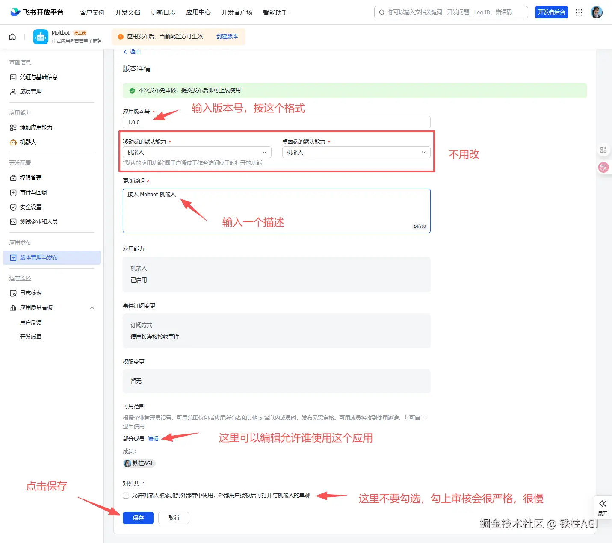The width and height of the screenshot is (612, 543).
Task: Open the apps grid icon
Action: (579, 12)
